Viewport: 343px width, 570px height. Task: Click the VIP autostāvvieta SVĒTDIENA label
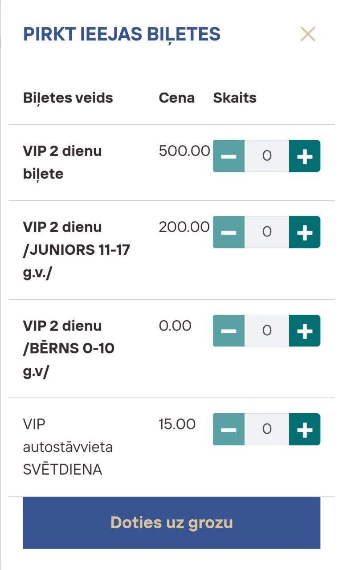click(68, 447)
